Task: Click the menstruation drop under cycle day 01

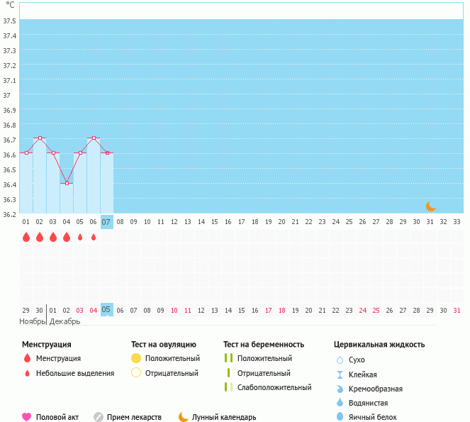Action: tap(26, 237)
